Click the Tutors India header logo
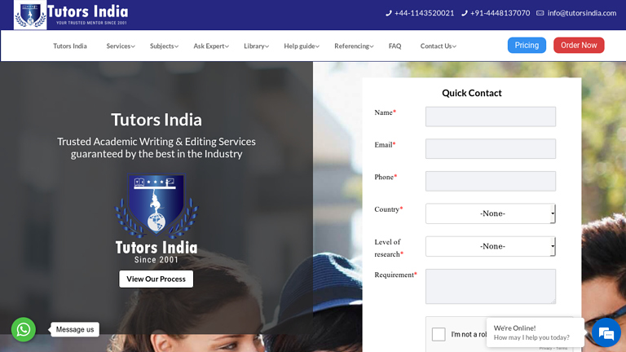The image size is (626, 352). pos(71,15)
